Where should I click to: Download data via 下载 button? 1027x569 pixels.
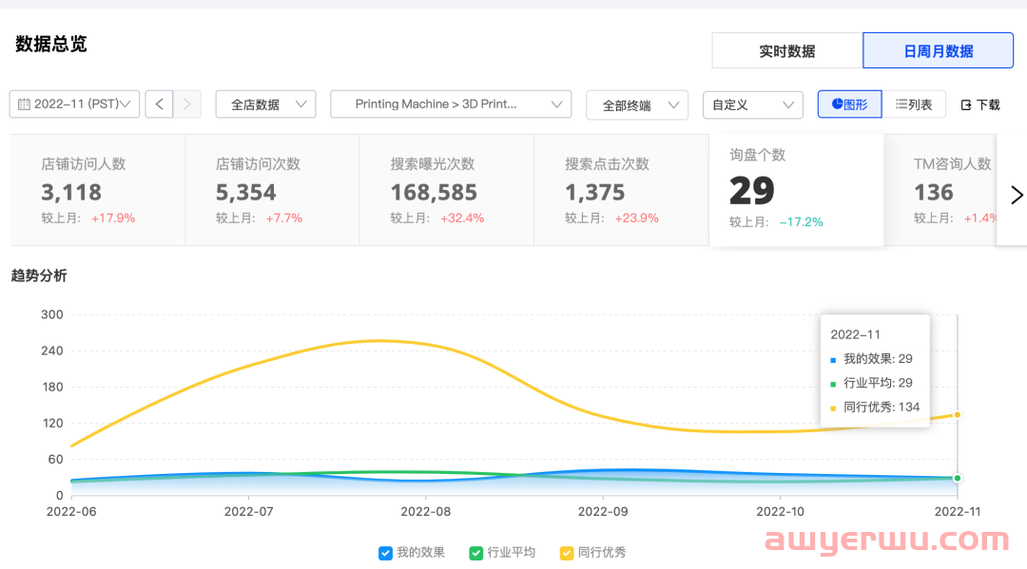pos(980,104)
